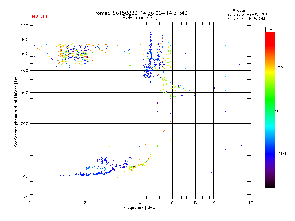Click the '[deg]' colorbar unit label

[x=271, y=29]
